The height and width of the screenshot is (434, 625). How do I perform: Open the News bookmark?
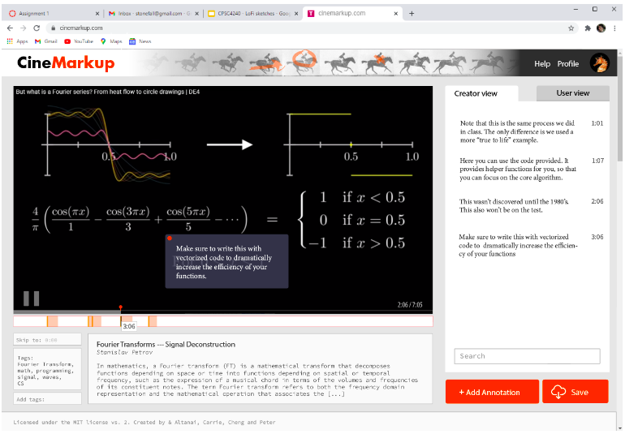140,41
